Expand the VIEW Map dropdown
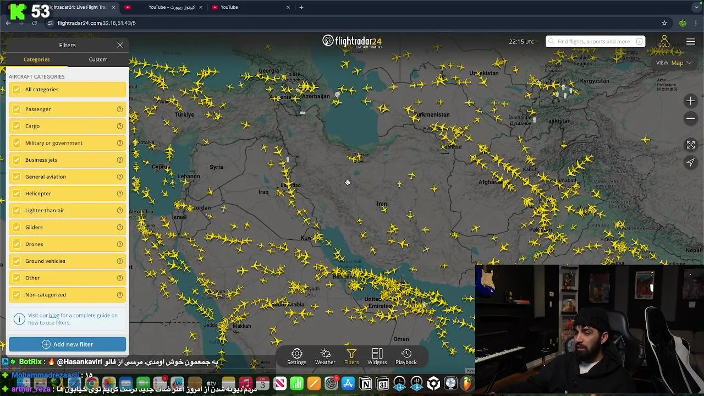 tap(674, 63)
